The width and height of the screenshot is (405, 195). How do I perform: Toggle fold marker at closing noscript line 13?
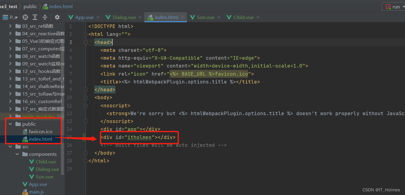86,121
